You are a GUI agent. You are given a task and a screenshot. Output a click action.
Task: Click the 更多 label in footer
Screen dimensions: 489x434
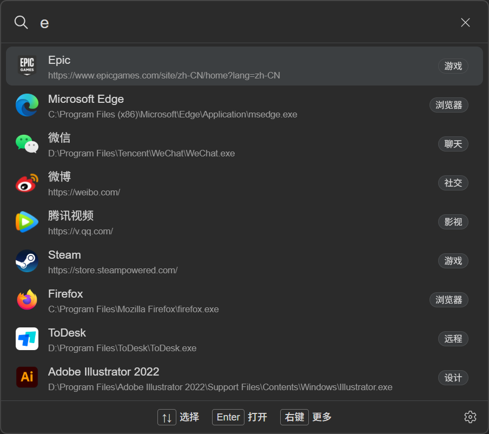pos(322,417)
